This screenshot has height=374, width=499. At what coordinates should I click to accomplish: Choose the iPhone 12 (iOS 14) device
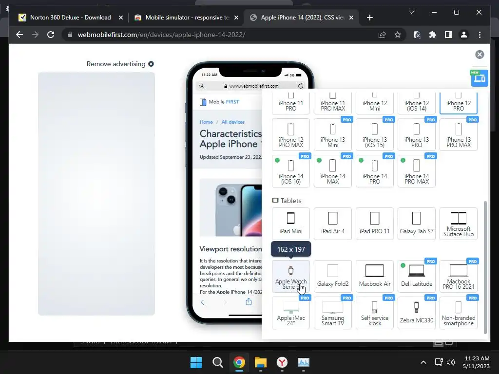pyautogui.click(x=417, y=103)
